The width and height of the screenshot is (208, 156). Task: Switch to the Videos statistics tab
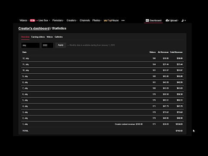[50, 37]
